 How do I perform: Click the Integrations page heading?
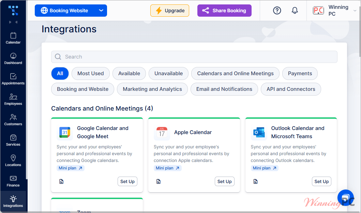[69, 29]
